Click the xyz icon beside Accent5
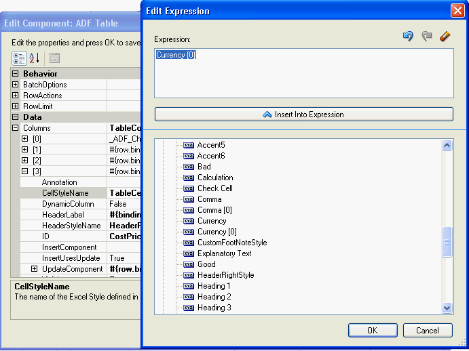The image size is (469, 351). (x=189, y=145)
